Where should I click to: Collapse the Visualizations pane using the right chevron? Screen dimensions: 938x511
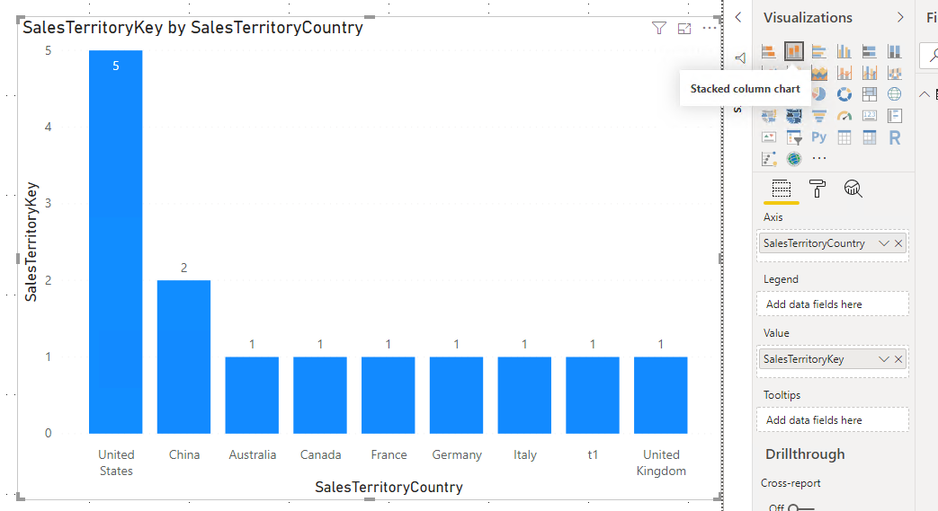point(900,17)
